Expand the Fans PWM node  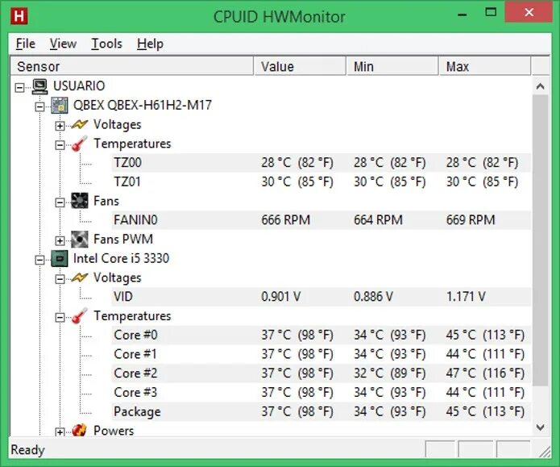tap(60, 240)
